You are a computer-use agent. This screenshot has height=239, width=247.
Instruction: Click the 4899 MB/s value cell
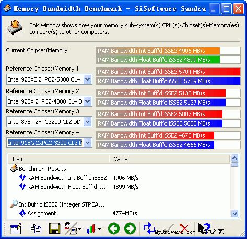point(125,187)
